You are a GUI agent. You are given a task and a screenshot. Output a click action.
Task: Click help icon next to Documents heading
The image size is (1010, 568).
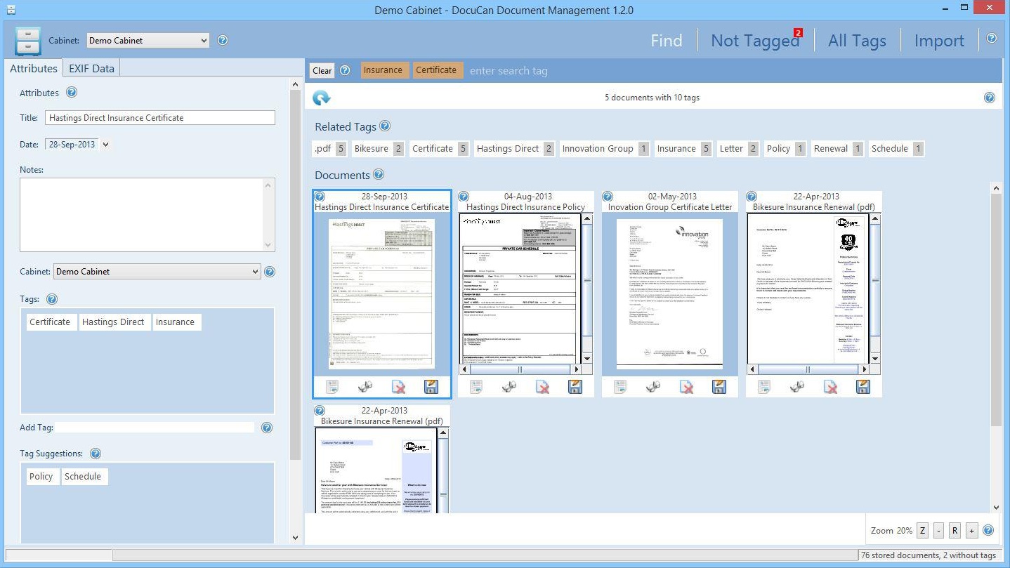click(379, 174)
